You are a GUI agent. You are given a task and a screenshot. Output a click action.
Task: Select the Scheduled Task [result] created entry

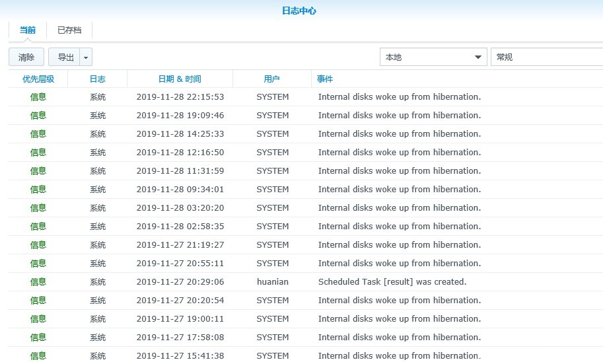(x=392, y=282)
